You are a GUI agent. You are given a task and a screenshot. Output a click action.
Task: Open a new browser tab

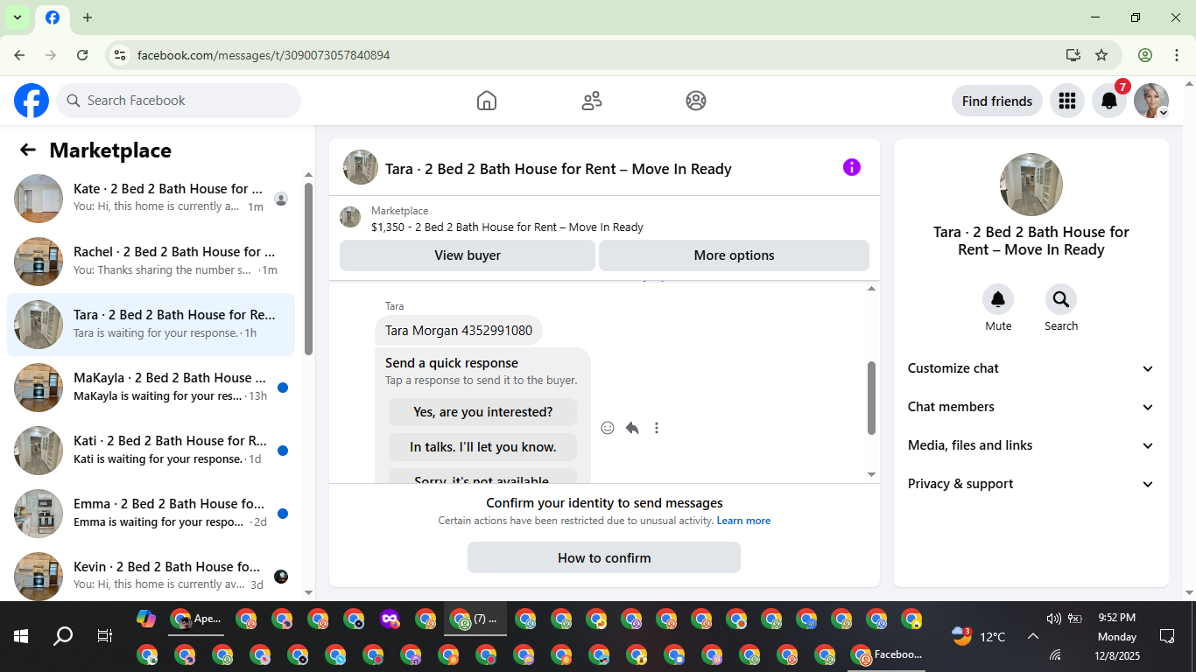point(88,17)
